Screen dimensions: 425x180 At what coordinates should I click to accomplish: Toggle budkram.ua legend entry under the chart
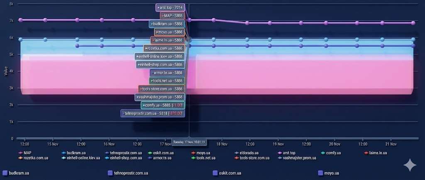pyautogui.click(x=73, y=153)
